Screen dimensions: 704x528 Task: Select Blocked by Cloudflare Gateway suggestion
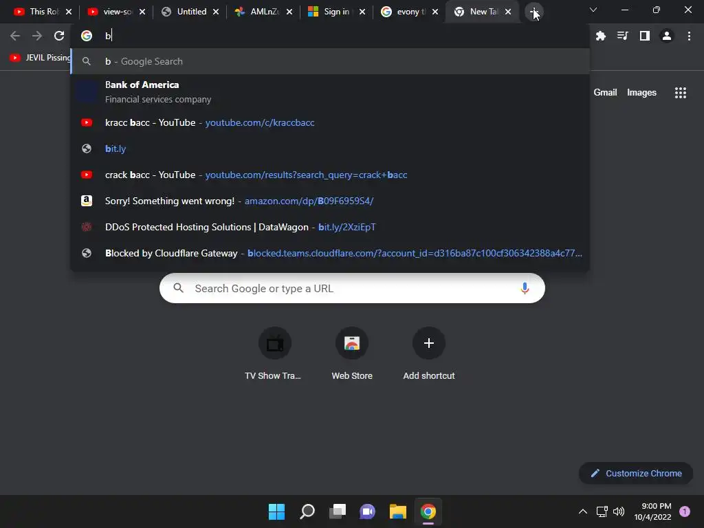point(330,253)
